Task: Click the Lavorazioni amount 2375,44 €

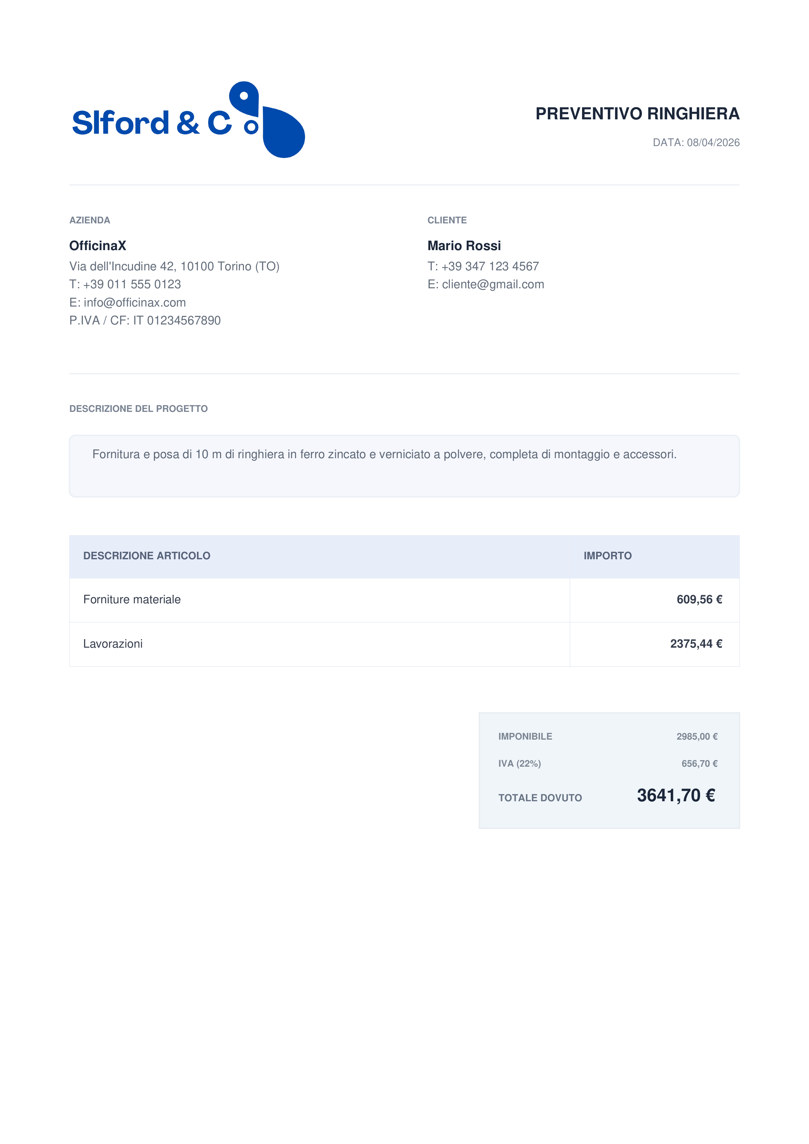Action: [696, 644]
